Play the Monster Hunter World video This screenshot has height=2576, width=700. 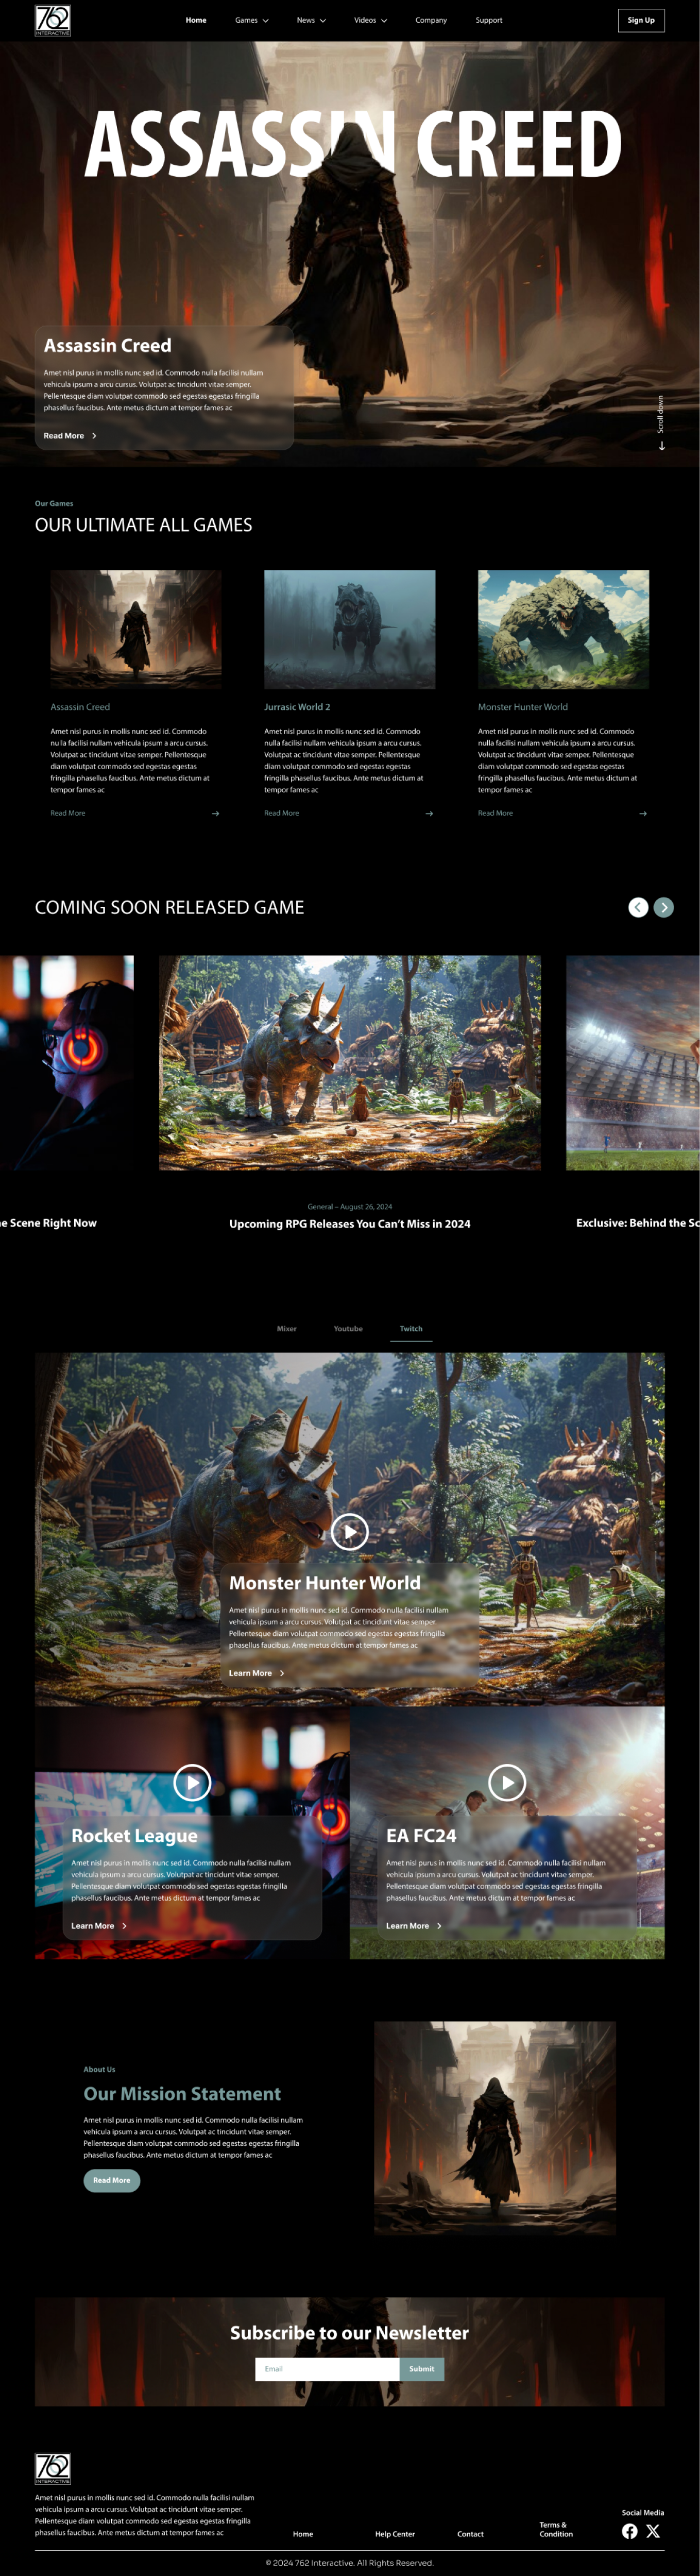click(350, 1531)
